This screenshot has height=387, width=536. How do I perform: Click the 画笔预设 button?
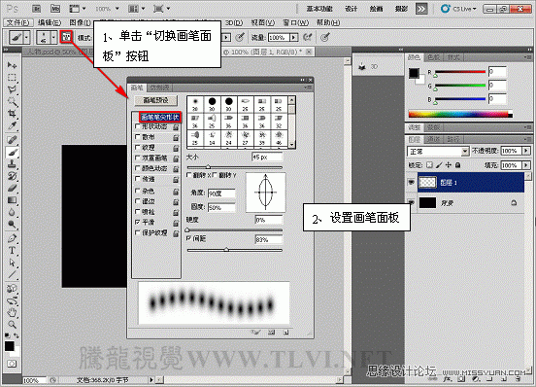pos(156,100)
